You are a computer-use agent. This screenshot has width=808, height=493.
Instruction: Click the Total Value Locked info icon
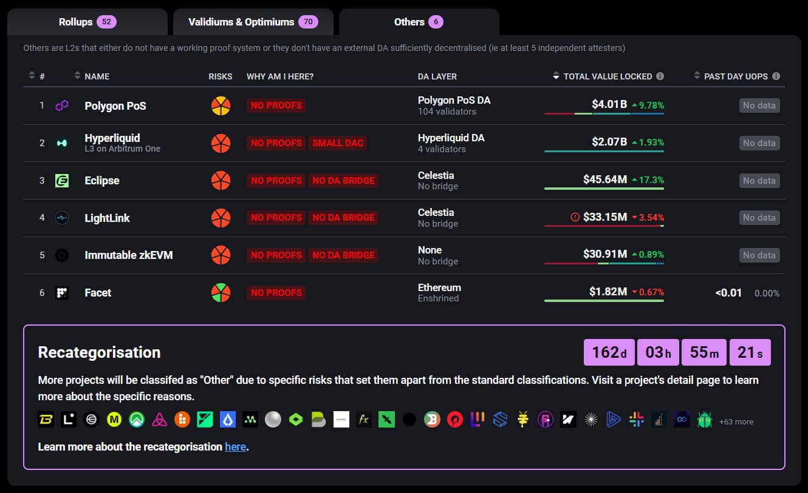[660, 76]
